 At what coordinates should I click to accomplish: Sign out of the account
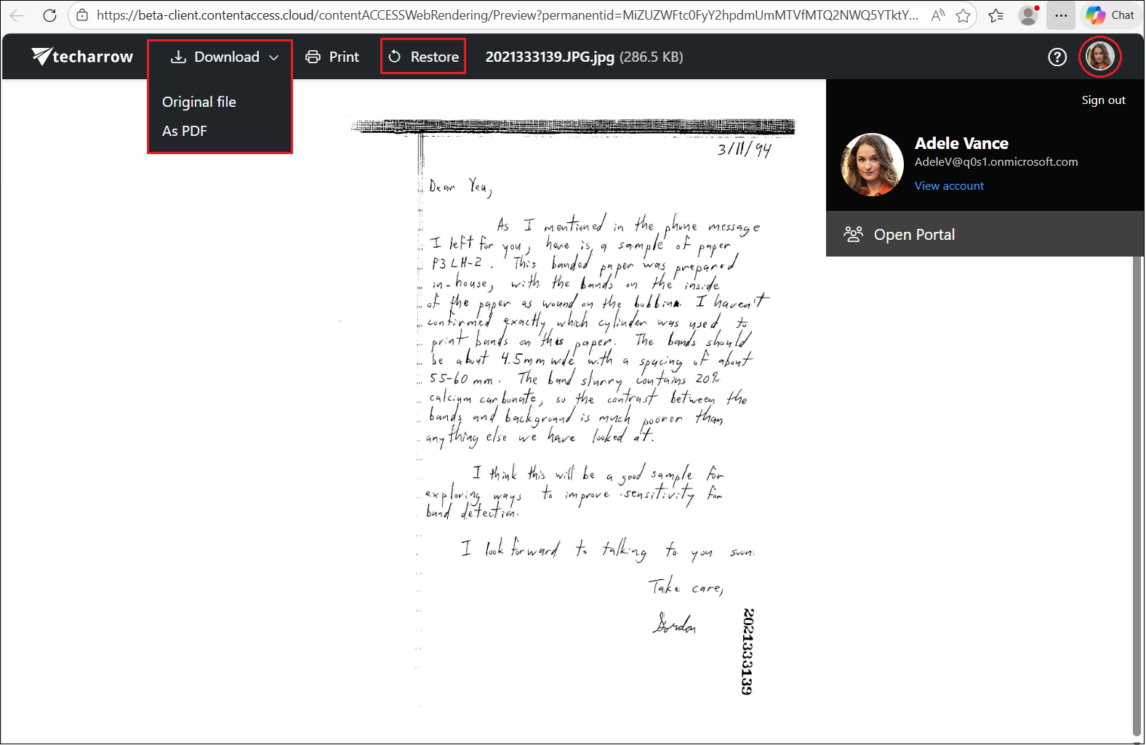click(1103, 100)
